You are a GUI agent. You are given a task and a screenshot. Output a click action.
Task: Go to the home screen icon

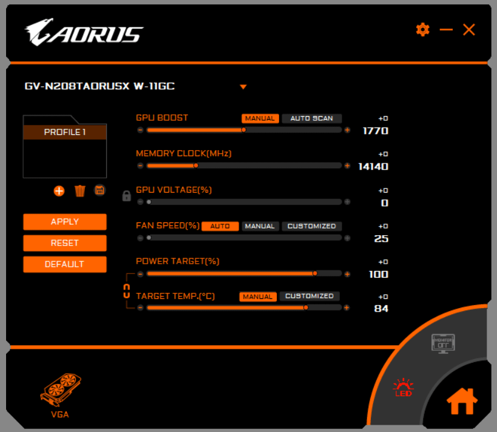pyautogui.click(x=462, y=401)
